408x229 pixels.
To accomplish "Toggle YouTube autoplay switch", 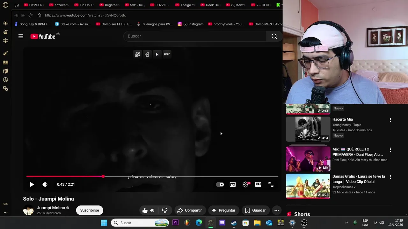I will 220,184.
